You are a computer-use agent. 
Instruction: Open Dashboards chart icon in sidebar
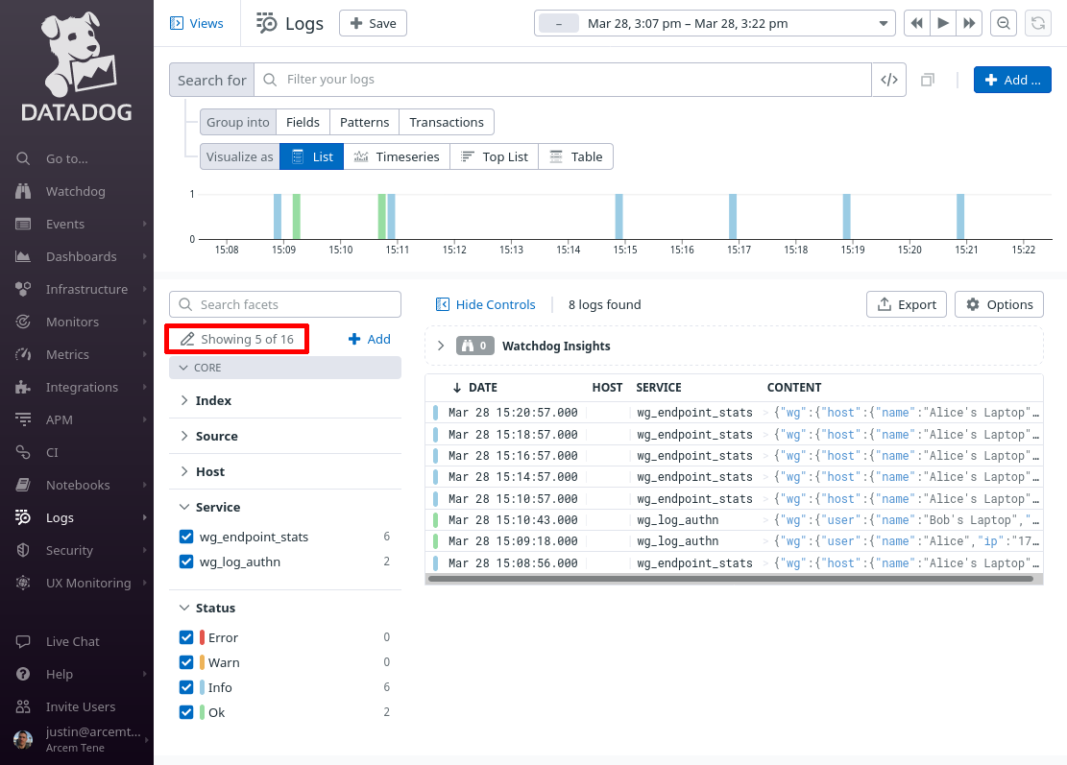pos(23,256)
